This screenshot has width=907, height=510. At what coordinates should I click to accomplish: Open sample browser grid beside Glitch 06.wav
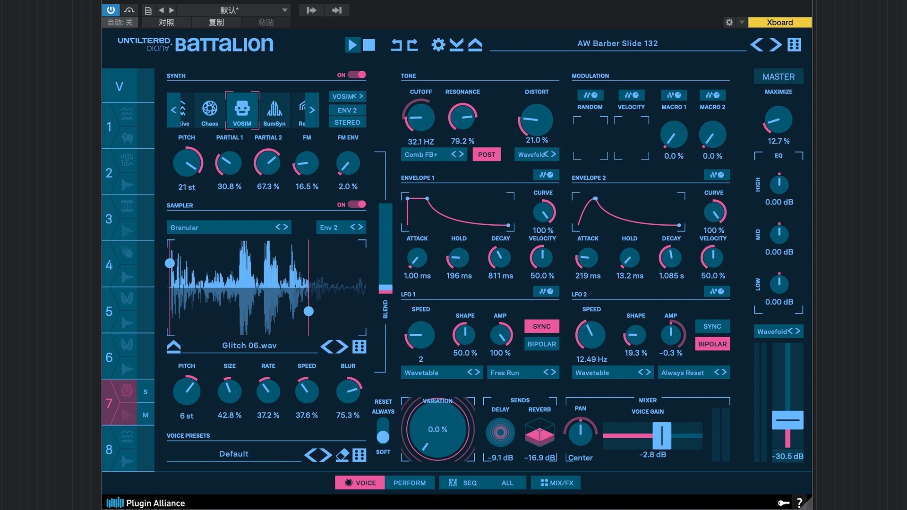coord(359,347)
